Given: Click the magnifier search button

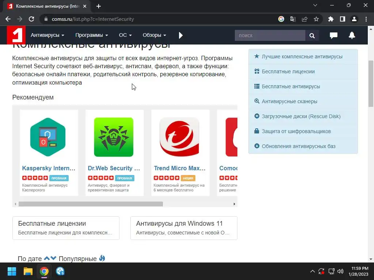Looking at the screenshot, I should point(312,35).
